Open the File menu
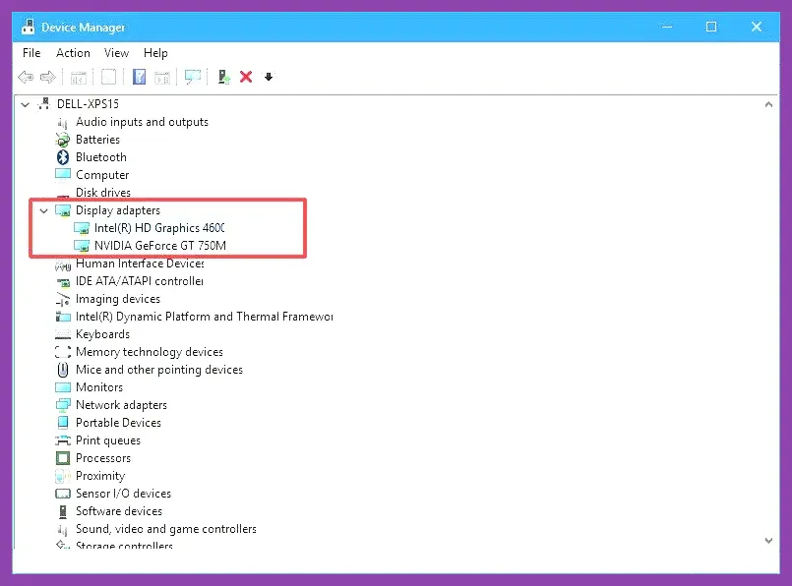This screenshot has width=792, height=586. pyautogui.click(x=31, y=53)
